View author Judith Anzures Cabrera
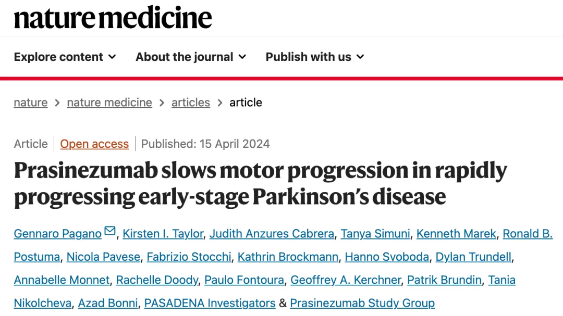Image resolution: width=563 pixels, height=316 pixels. tap(272, 234)
